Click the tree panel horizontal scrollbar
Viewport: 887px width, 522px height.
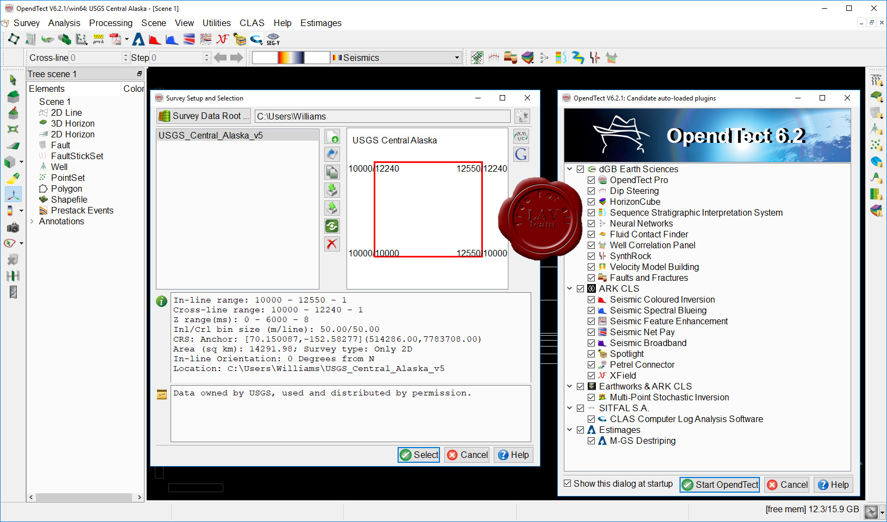click(x=84, y=497)
